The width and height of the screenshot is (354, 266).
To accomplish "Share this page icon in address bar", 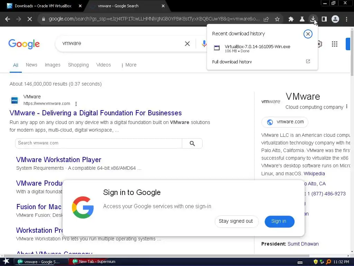I will [x=266, y=19].
